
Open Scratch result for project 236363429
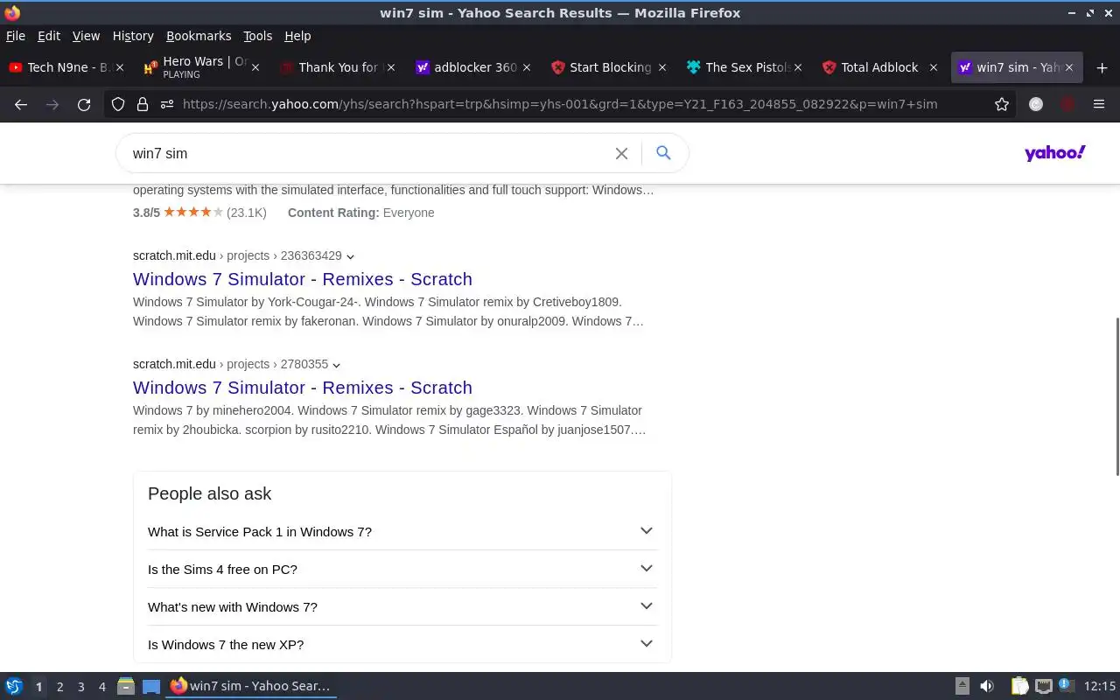(x=303, y=279)
